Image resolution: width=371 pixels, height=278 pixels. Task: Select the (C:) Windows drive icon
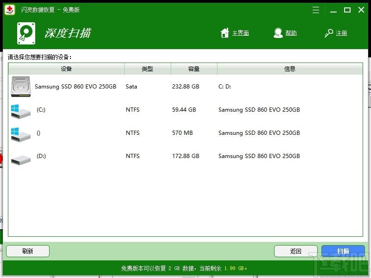pos(20,111)
